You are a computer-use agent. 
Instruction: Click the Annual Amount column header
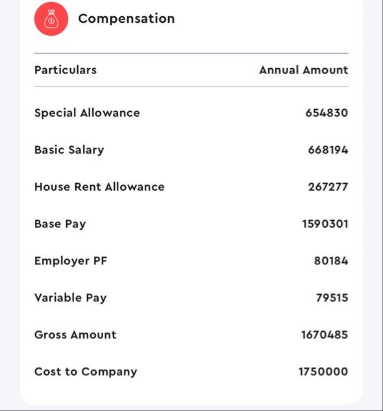(x=304, y=70)
